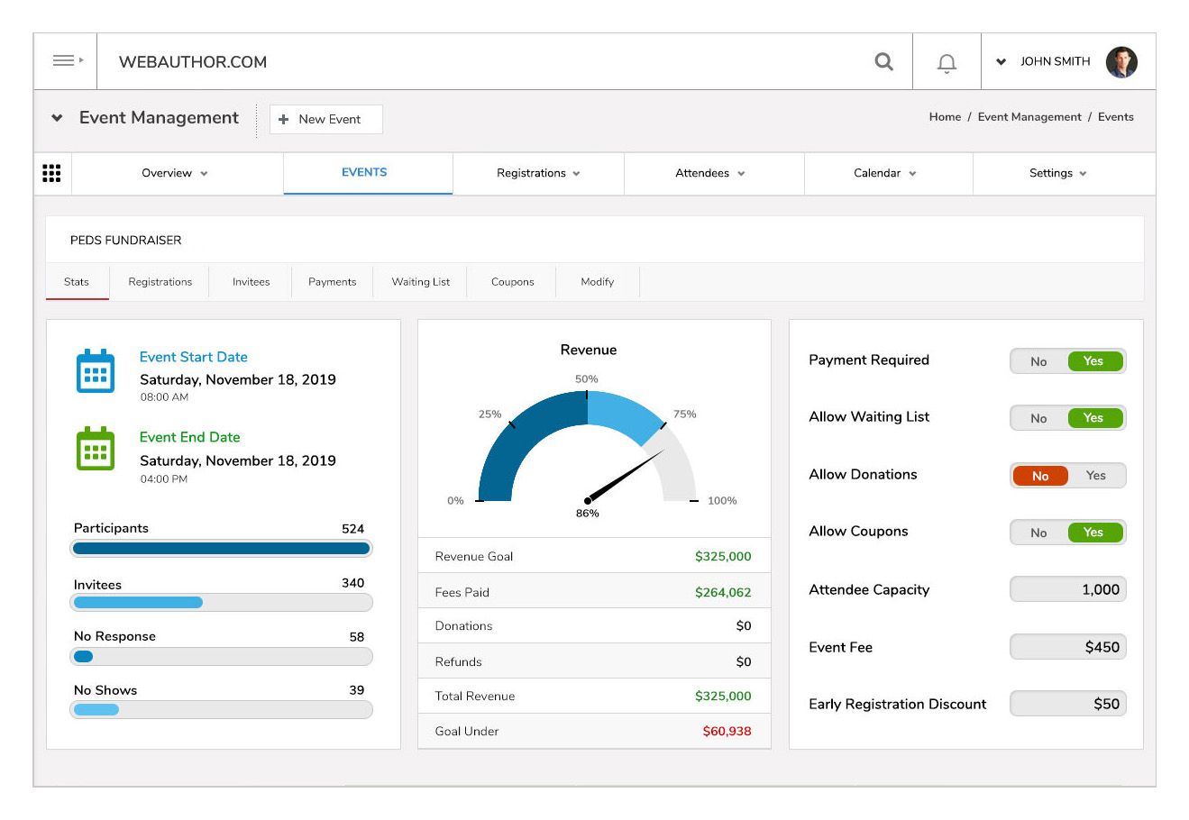Screen dimensions: 1189x820
Task: Open the hamburger menu icon
Action: [x=64, y=61]
